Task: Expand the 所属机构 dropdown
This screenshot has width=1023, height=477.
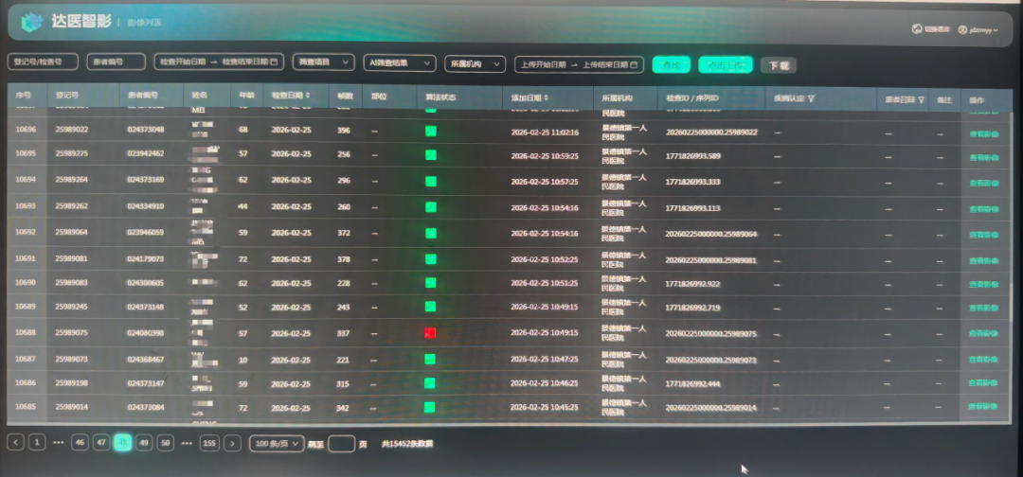Action: tap(475, 64)
